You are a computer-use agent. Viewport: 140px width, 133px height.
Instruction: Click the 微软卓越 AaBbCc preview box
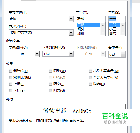[x=67, y=111]
